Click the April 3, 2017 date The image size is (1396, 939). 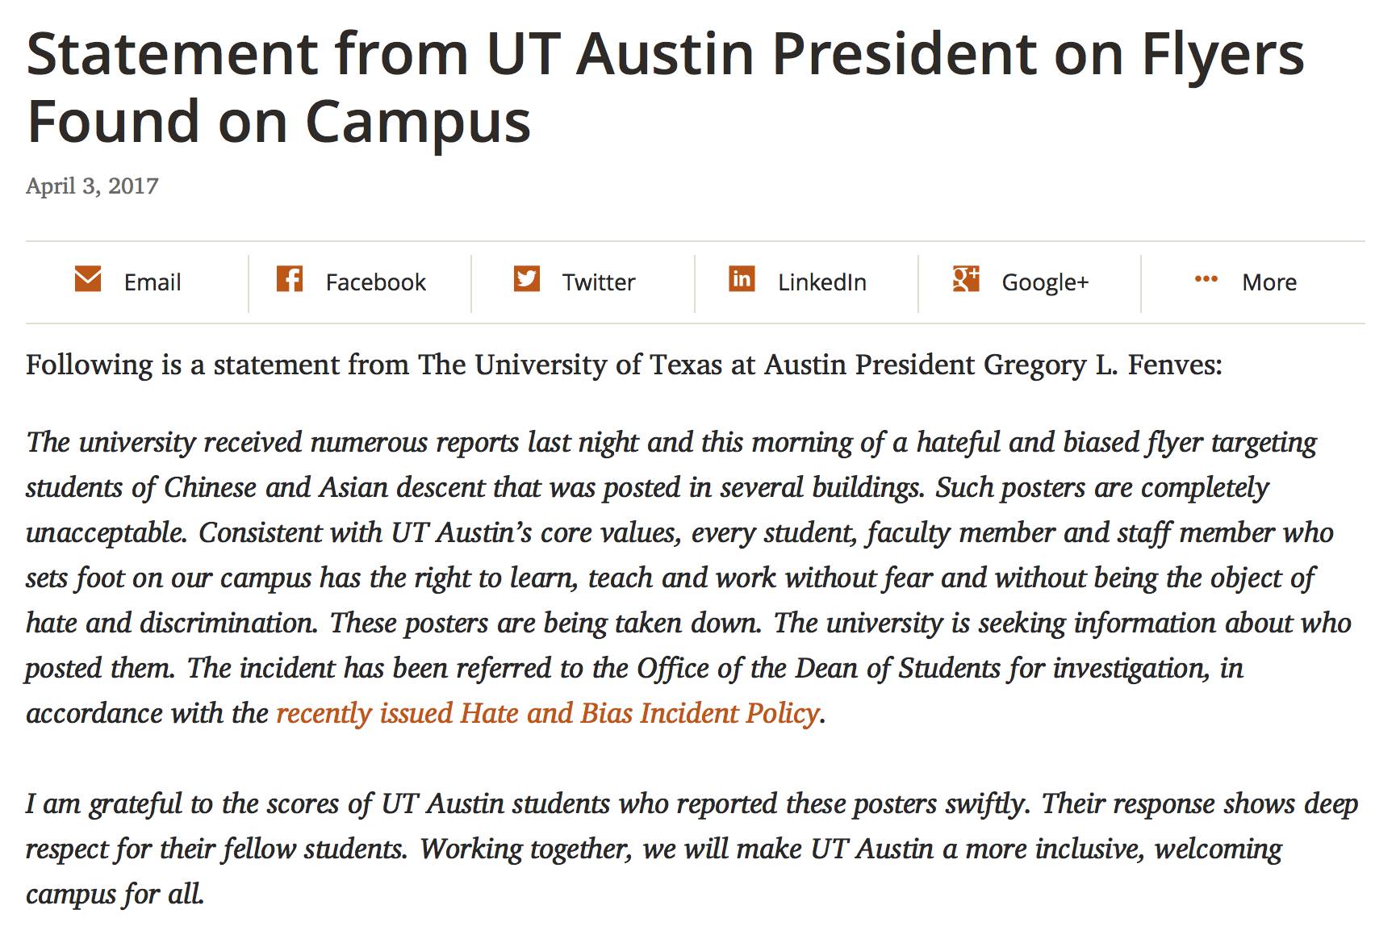[x=92, y=186]
